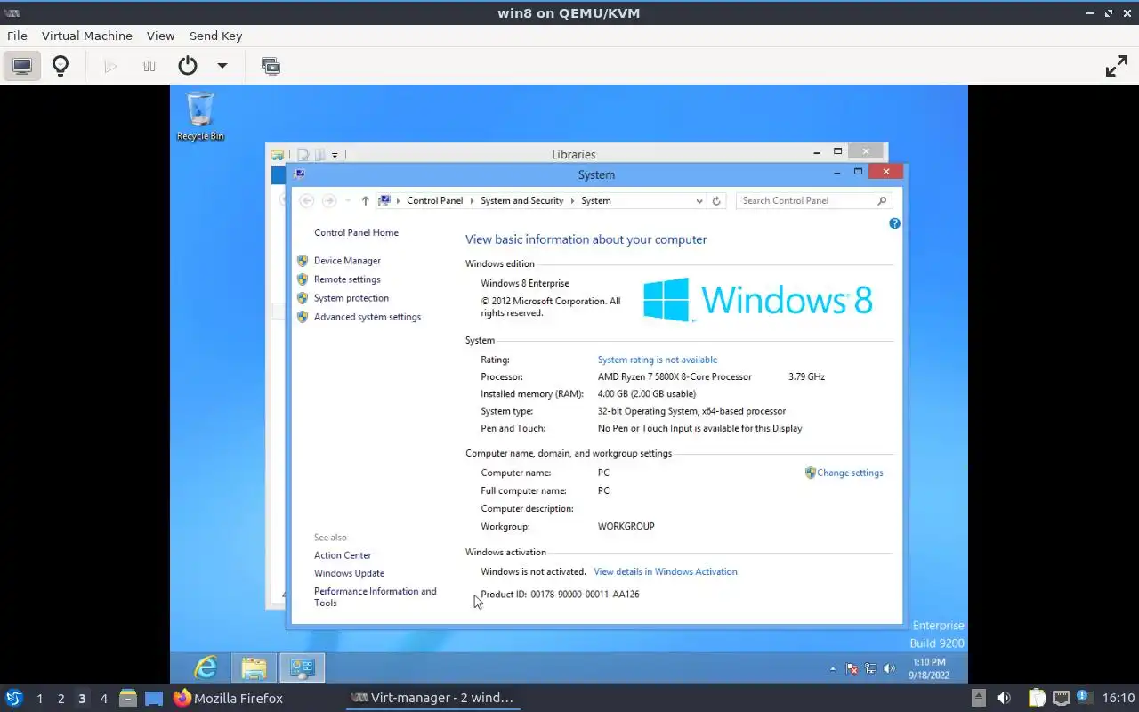
Task: Expand arrow after Control Panel breadcrumb
Action: pyautogui.click(x=472, y=201)
